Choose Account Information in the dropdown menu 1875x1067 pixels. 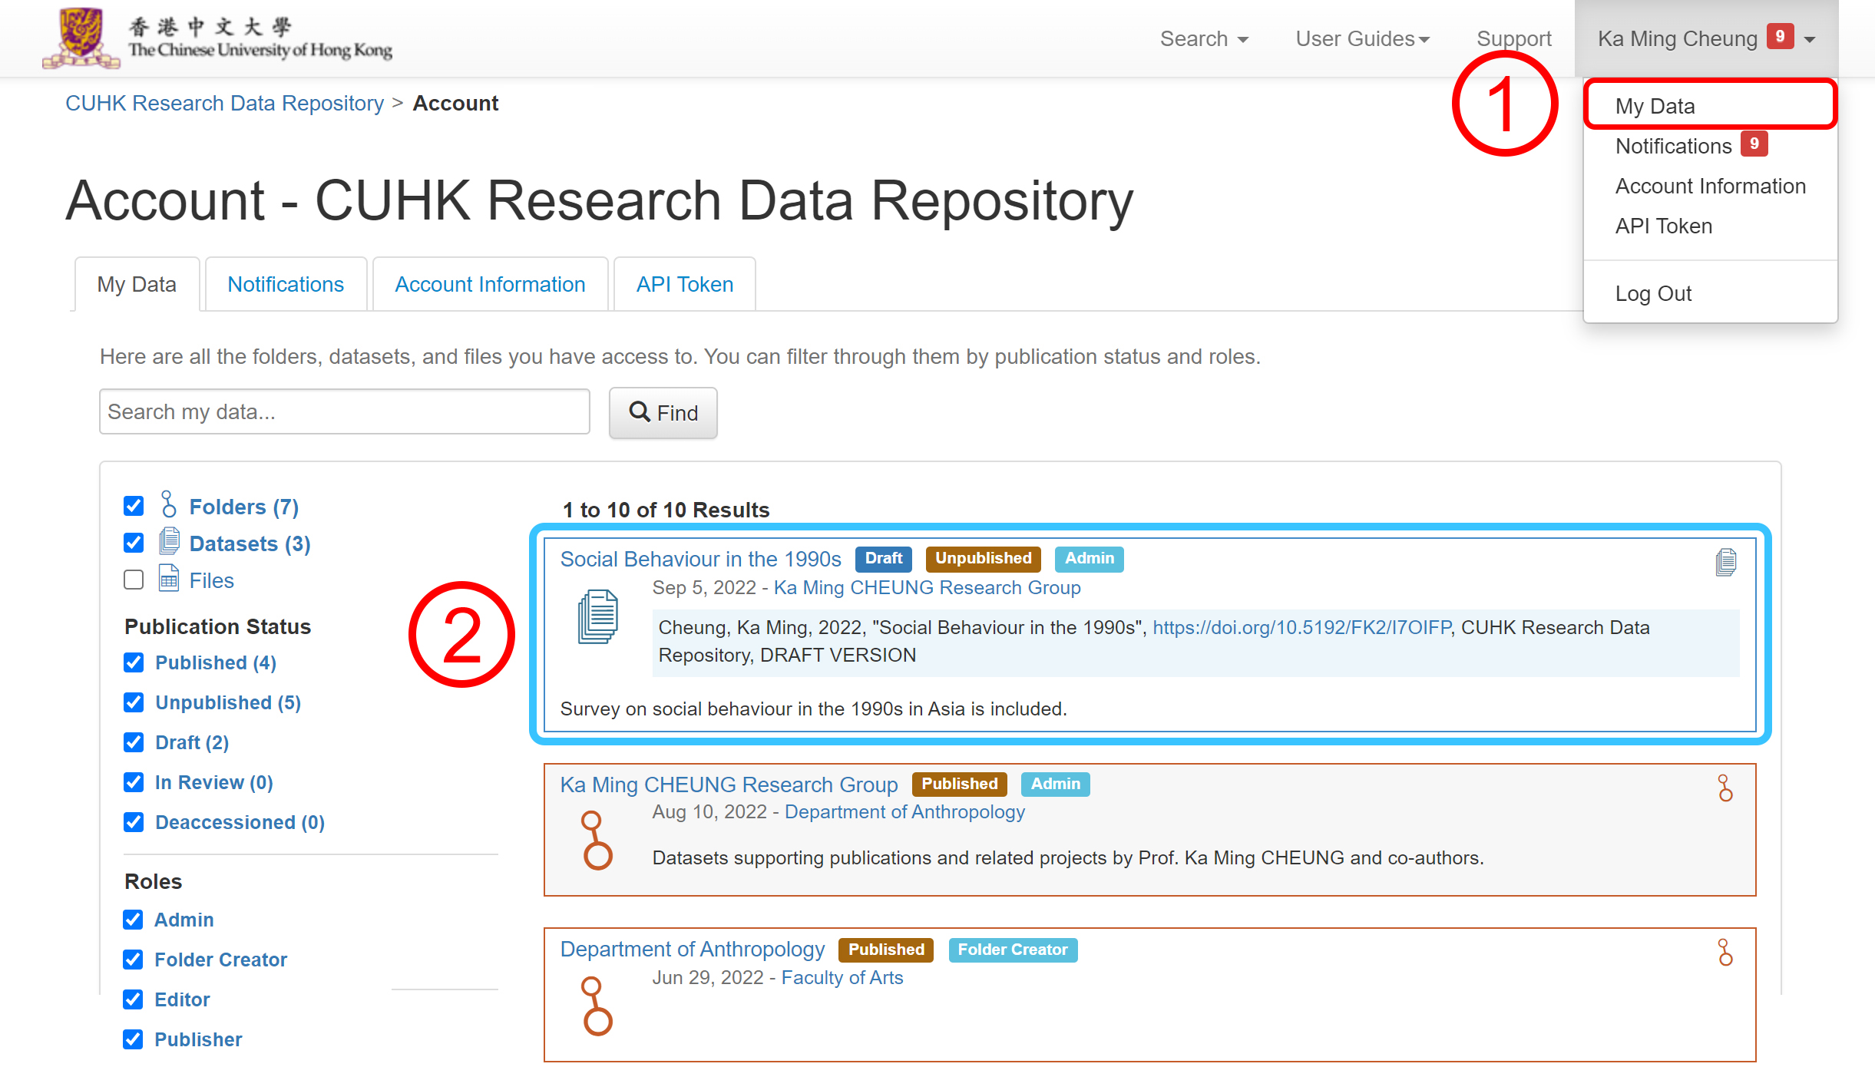1710,186
